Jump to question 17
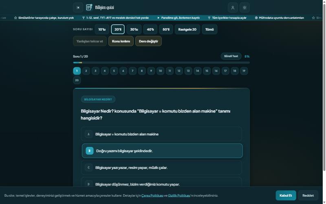Image resolution: width=326 pixels, height=204 pixels. [x=225, y=71]
